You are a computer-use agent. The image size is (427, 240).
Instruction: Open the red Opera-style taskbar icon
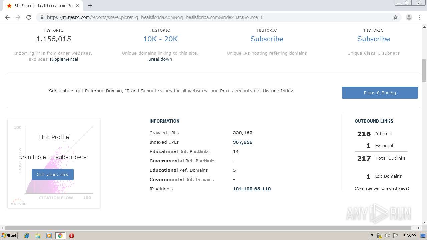pyautogui.click(x=71, y=236)
